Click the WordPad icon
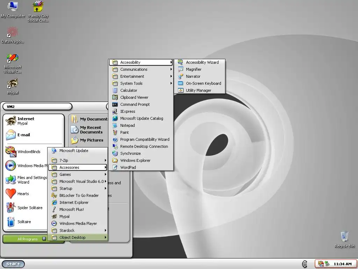 pos(115,167)
